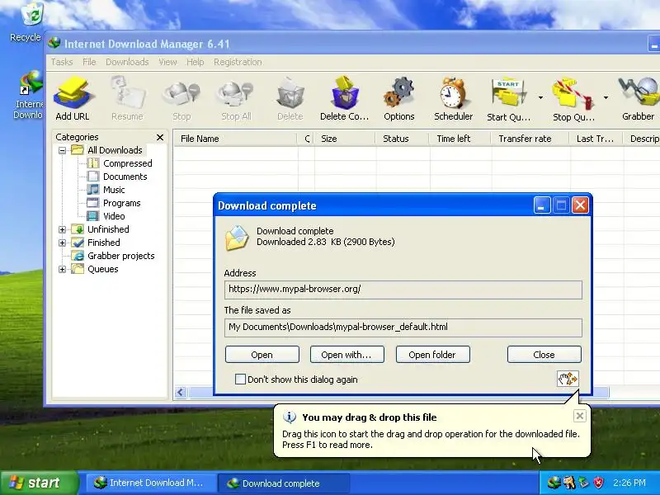Select the Programs category
This screenshot has width=660, height=495.
pyautogui.click(x=121, y=203)
